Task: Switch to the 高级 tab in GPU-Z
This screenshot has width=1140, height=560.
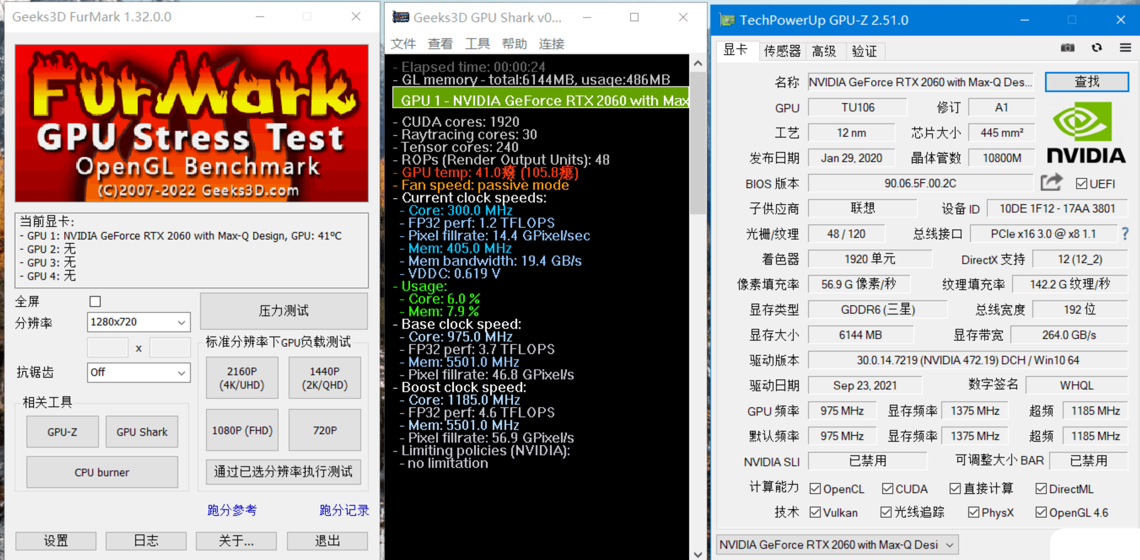Action: click(824, 51)
